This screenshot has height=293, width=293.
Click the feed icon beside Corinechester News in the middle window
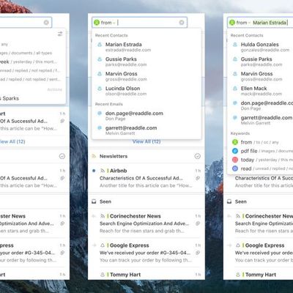(x=103, y=216)
